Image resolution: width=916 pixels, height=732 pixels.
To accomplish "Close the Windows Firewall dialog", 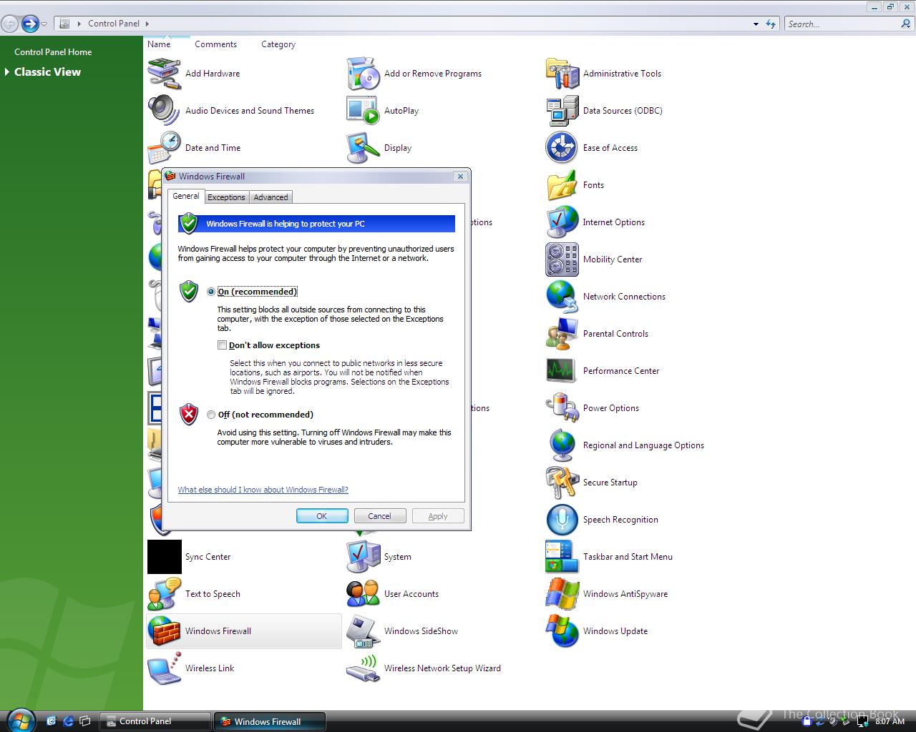I will tap(460, 176).
